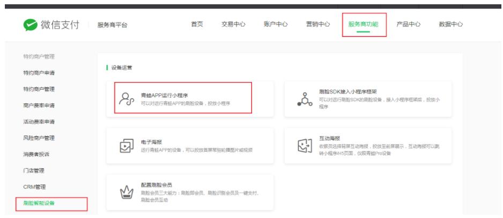Click 配置刷脸会员 description starting 刷脸会员三大能力
Screen dimensions: 503x218
coord(200,197)
